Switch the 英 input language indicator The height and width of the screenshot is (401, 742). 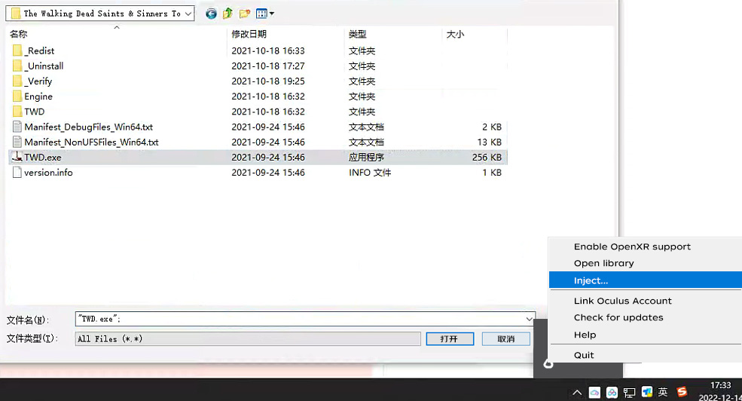pyautogui.click(x=663, y=392)
